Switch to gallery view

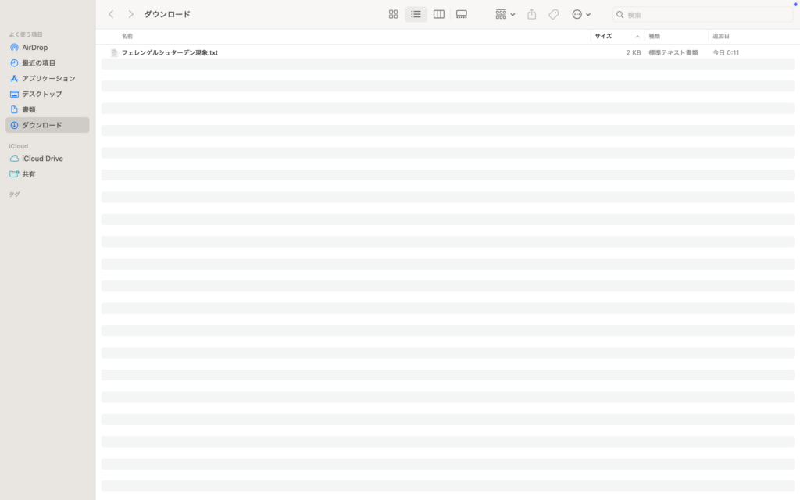click(x=462, y=14)
